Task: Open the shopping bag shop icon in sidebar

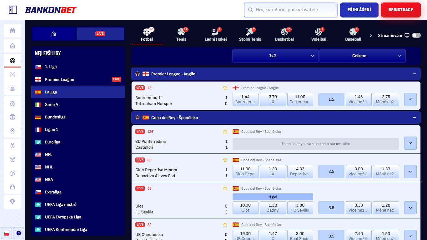Action: click(13, 187)
